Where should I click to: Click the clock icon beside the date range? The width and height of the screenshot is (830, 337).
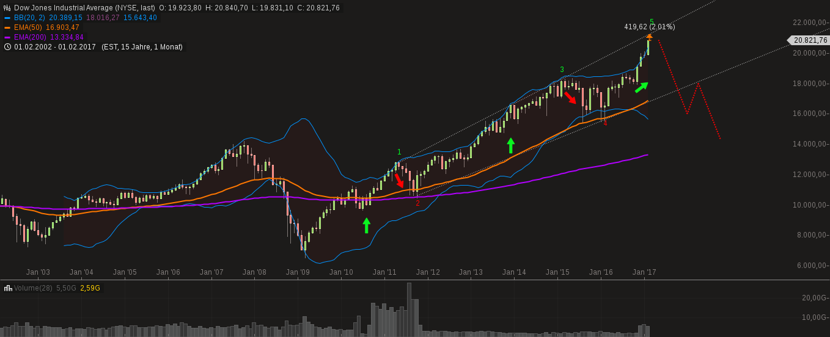7,47
